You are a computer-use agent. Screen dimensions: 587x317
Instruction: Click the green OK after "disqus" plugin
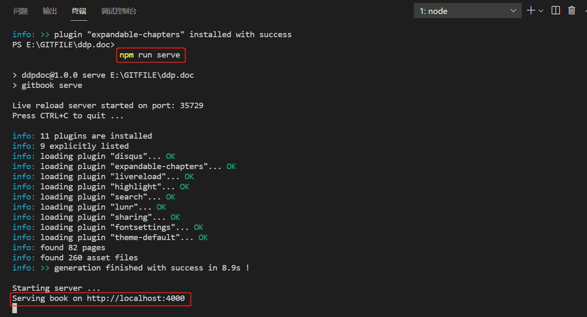click(170, 156)
